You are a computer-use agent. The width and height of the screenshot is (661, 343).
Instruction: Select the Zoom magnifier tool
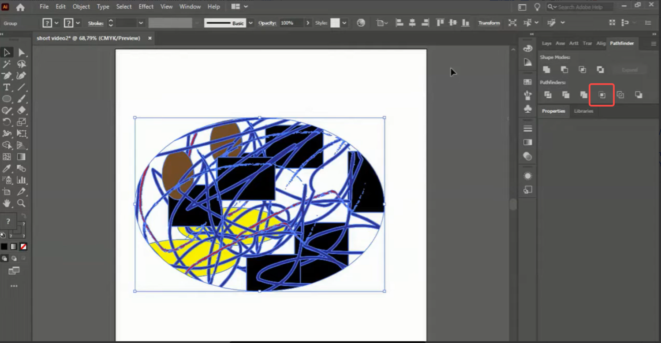(x=22, y=203)
